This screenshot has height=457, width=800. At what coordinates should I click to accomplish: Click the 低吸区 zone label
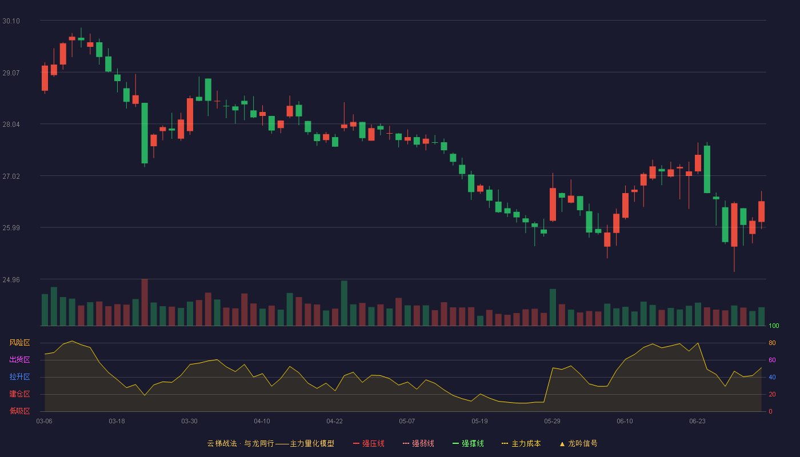click(19, 411)
